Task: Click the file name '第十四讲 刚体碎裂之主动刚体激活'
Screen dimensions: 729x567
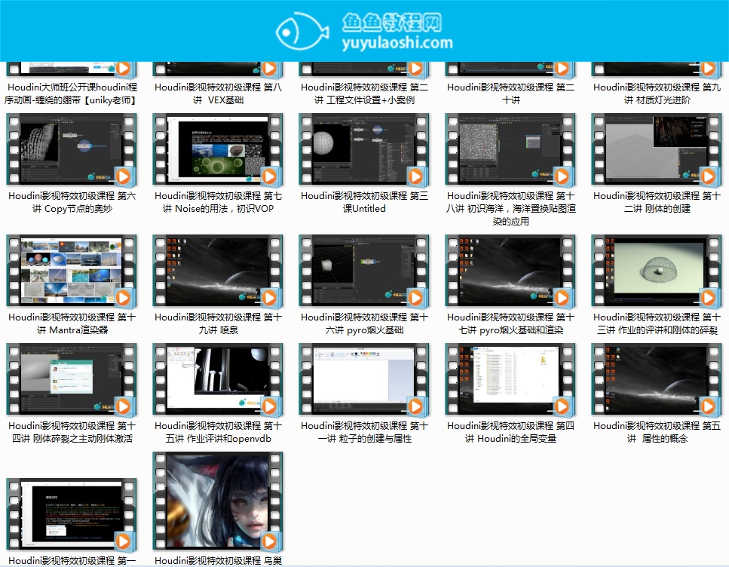Action: [72, 432]
